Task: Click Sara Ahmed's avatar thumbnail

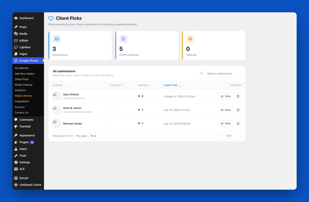Action: [57, 96]
